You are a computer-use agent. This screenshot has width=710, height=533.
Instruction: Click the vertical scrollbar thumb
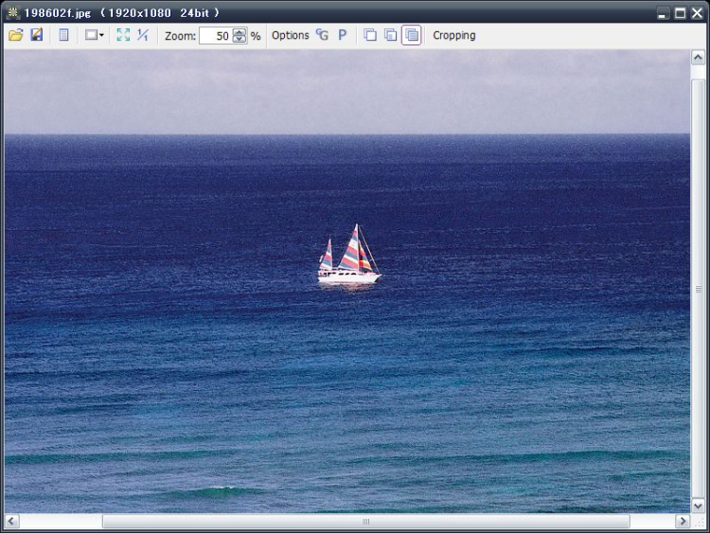[698, 289]
